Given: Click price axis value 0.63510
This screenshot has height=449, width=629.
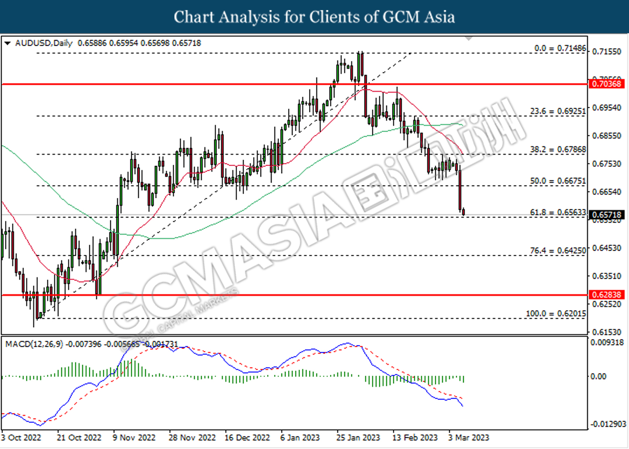Looking at the screenshot, I should click(x=606, y=276).
